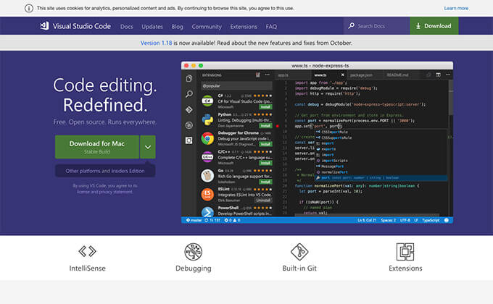Image resolution: width=493 pixels, height=304 pixels.
Task: Select the Extensions icon in activity bar
Action: (189, 140)
